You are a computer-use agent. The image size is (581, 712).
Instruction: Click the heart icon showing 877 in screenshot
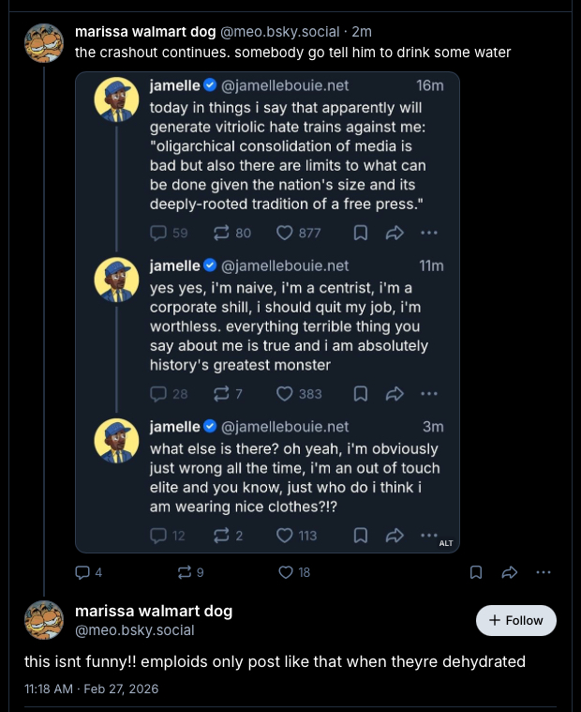[286, 233]
